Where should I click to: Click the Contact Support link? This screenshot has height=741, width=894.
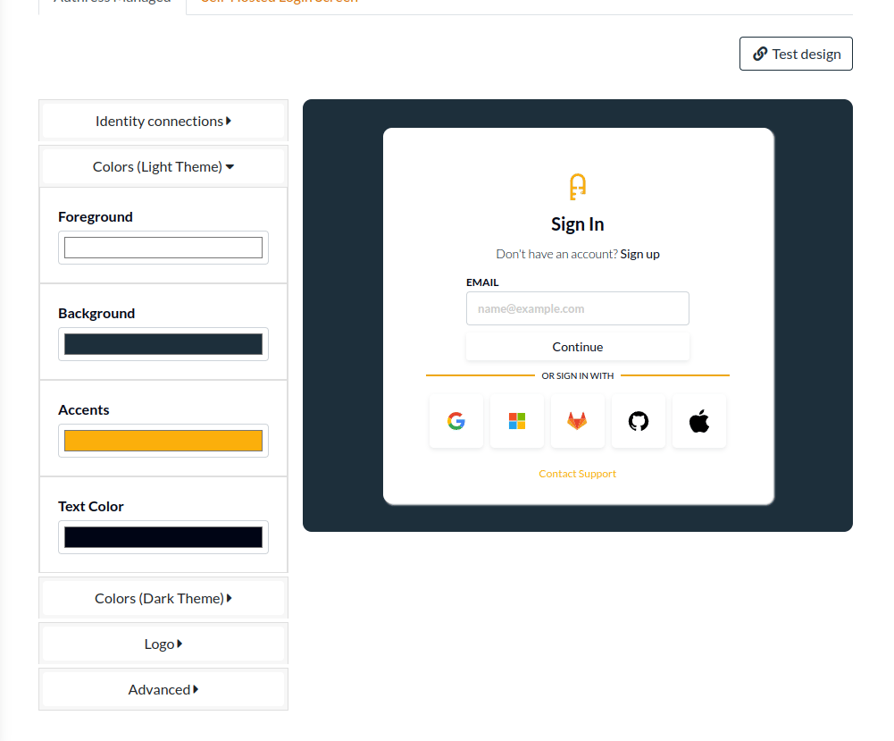[x=578, y=474]
